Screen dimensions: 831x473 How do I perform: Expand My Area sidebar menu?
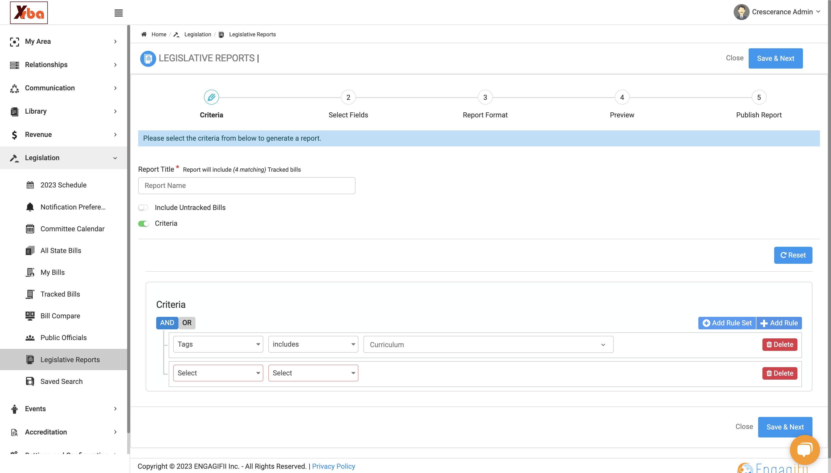click(63, 41)
